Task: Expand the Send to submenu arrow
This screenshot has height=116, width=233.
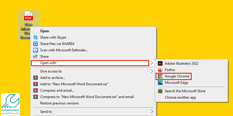Action: (152, 111)
